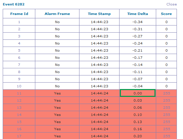Image resolution: width=183 pixels, height=139 pixels.
Task: Click score 255 of frame 17
Action: tap(167, 136)
